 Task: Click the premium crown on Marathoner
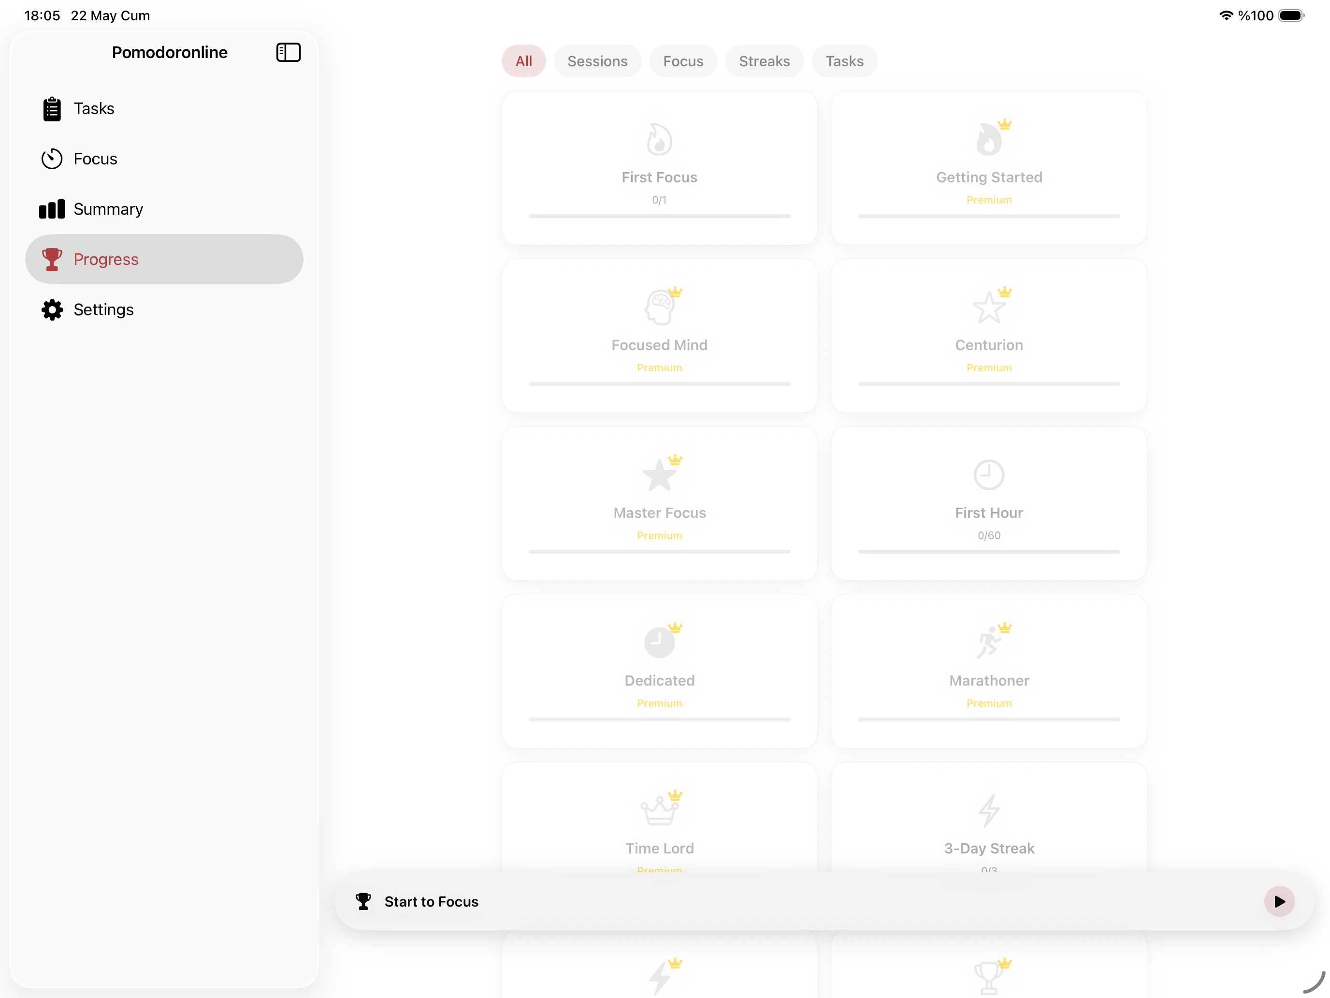(x=1005, y=628)
